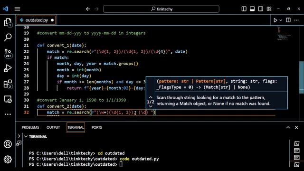Click the VS Code logo icon
Image resolution: width=304 pixels, height=171 pixels.
tap(6, 9)
